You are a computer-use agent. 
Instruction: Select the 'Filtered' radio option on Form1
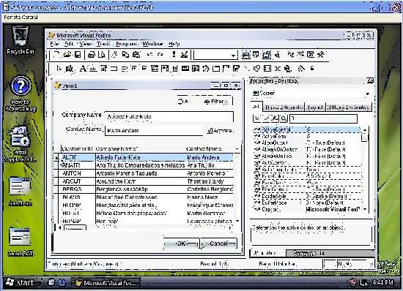(x=216, y=102)
